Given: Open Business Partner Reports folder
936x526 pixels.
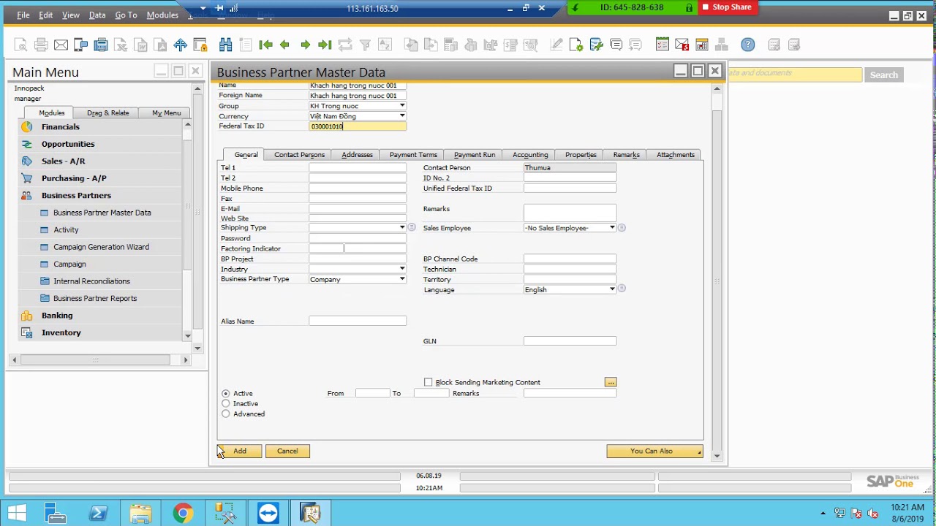Looking at the screenshot, I should click(95, 298).
